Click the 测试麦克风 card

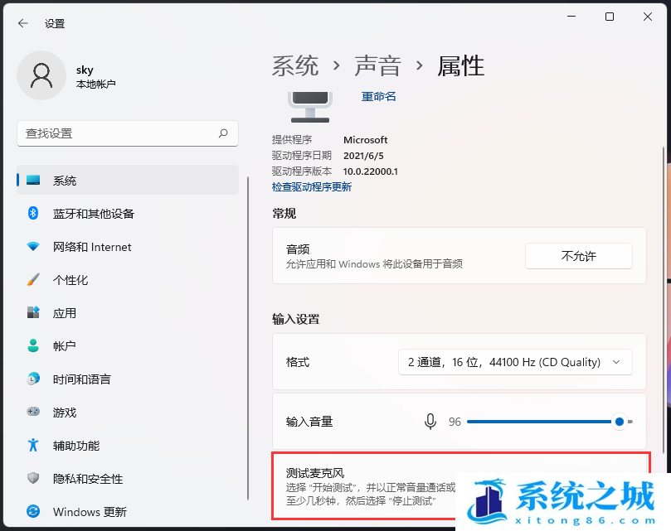click(459, 486)
